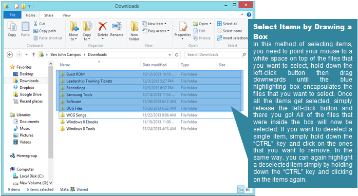The image size is (358, 196).
Task: Expand the New item dropdown
Action: coord(165,24)
